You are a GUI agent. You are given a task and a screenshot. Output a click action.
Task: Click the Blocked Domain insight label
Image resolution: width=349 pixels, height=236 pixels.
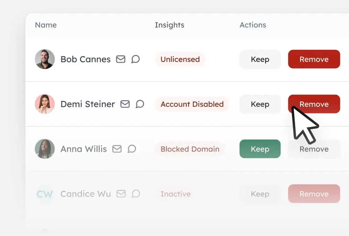(190, 149)
